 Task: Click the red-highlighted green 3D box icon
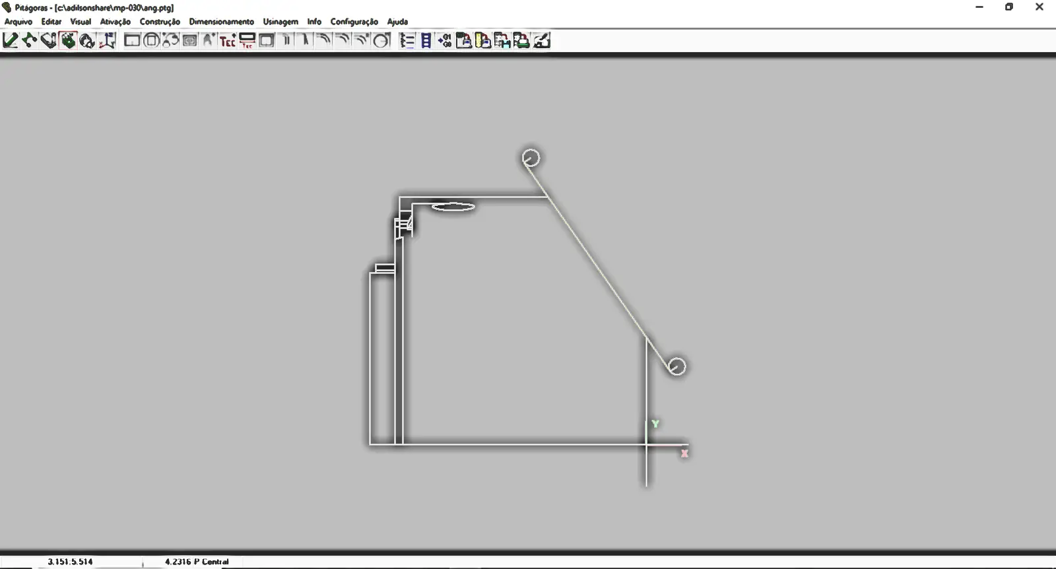tap(68, 41)
